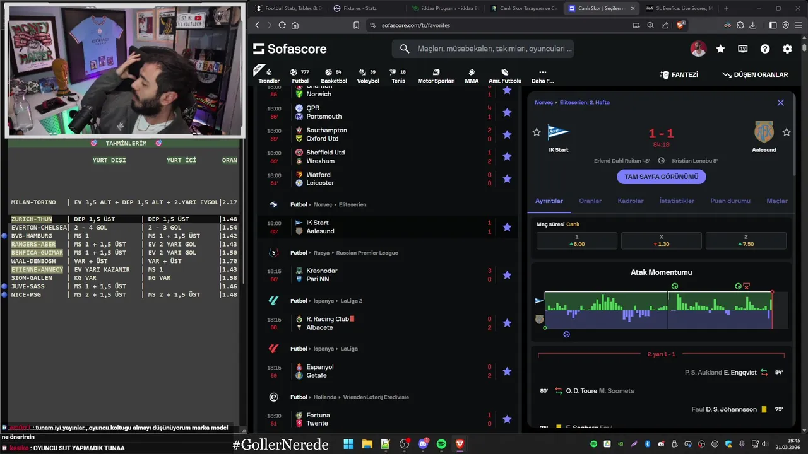Switch to the iddaa Programı browser tab

(x=445, y=8)
